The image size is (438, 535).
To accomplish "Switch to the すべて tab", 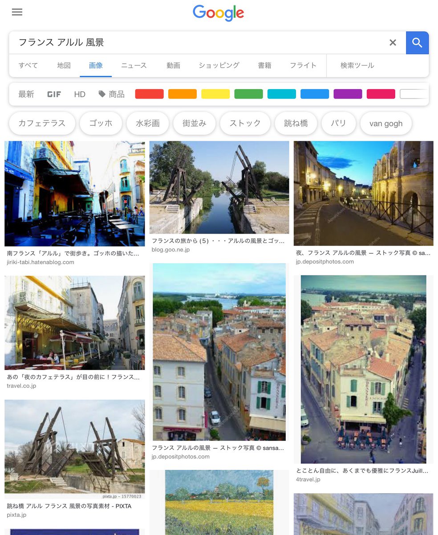I will click(x=28, y=65).
